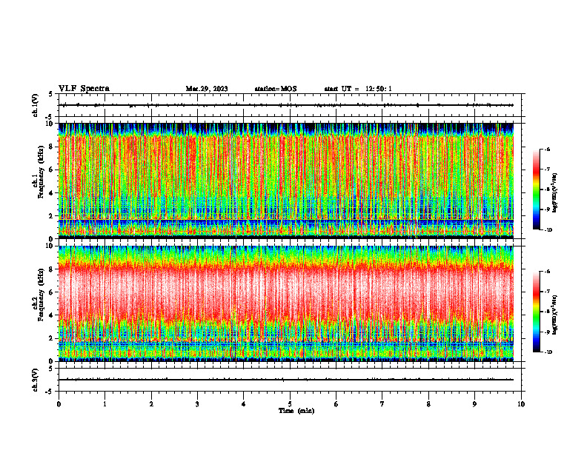
Task: Click the time axis tick label "5"
Action: 290,404
